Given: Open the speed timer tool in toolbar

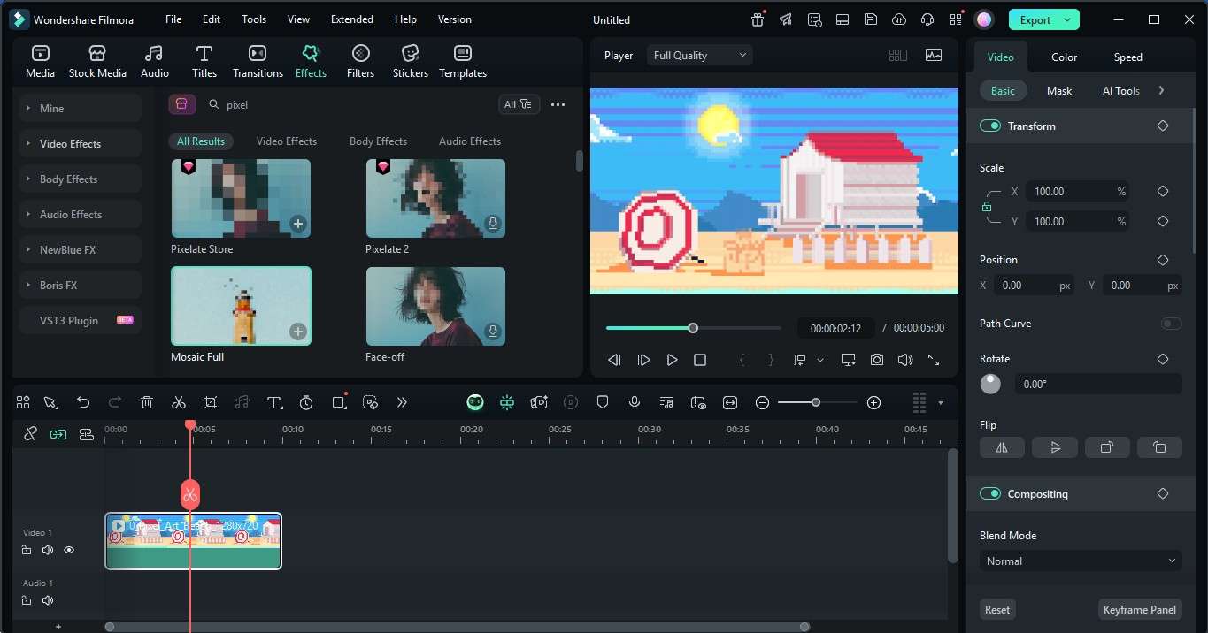Looking at the screenshot, I should pyautogui.click(x=306, y=402).
